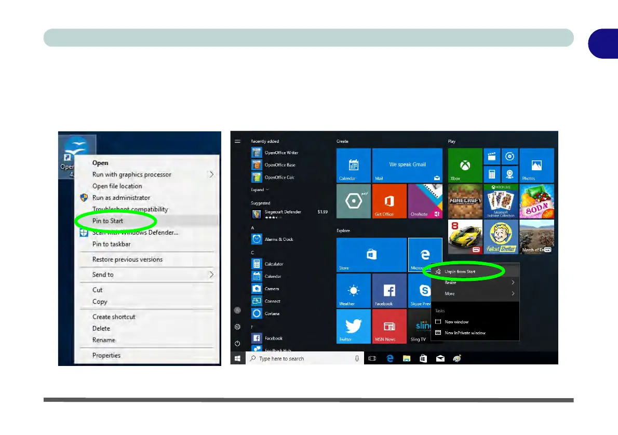Viewport: 618px width, 435px height.
Task: Select Copy in the context menu
Action: point(100,302)
